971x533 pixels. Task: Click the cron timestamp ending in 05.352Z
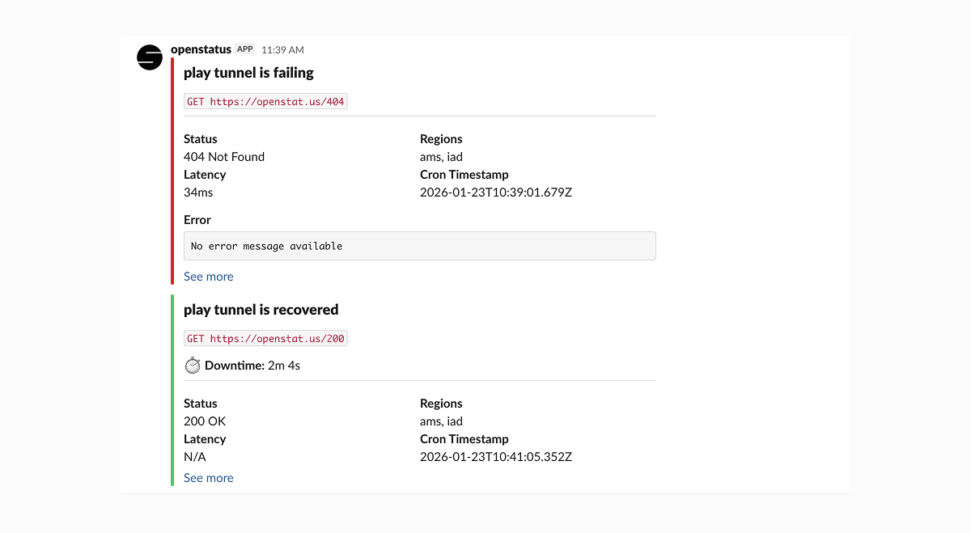pos(495,457)
